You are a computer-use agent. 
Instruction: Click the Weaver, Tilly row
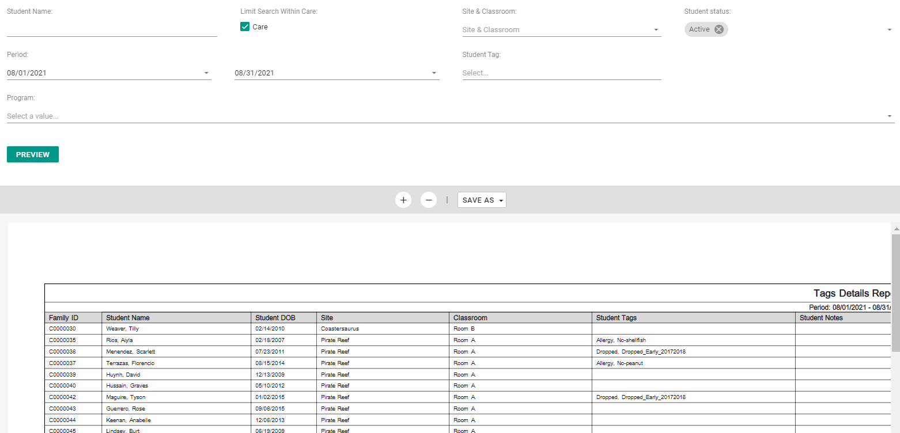468,329
